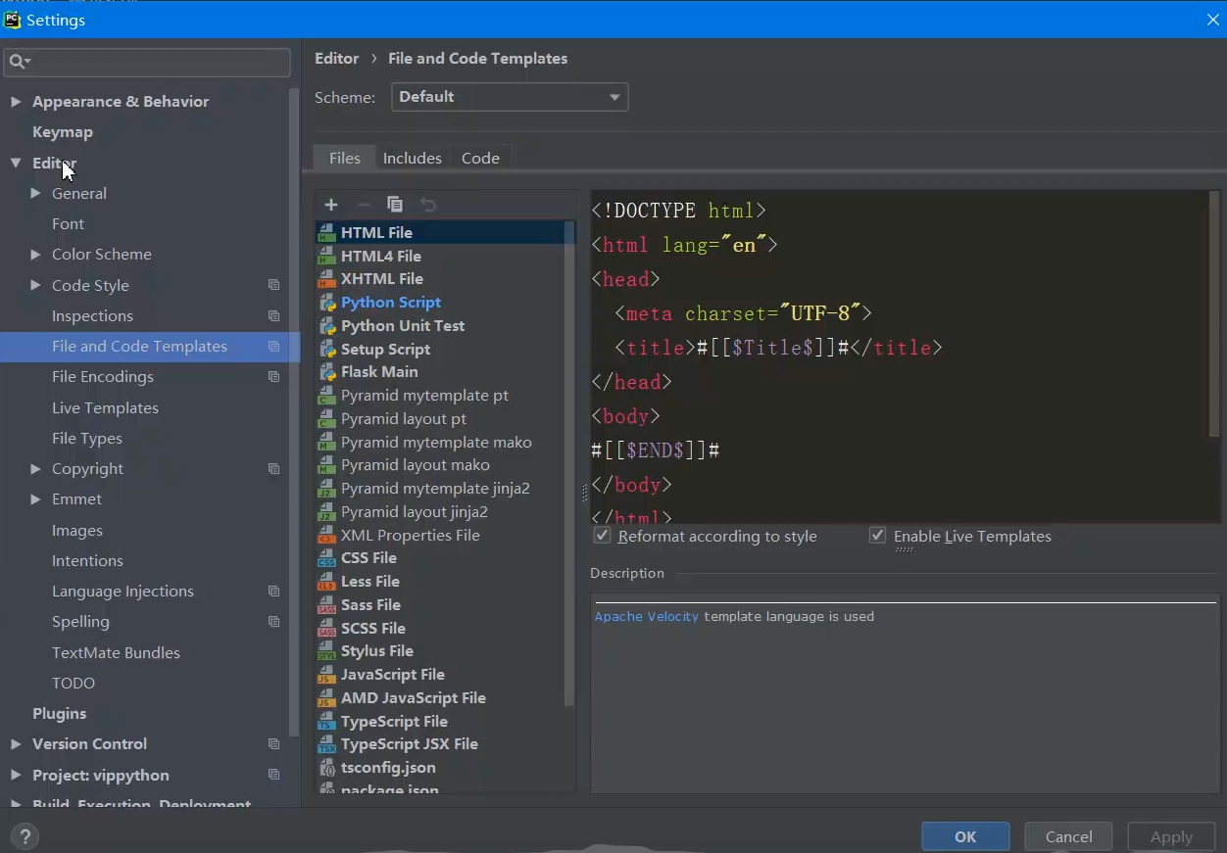Click the help question mark icon

25,837
